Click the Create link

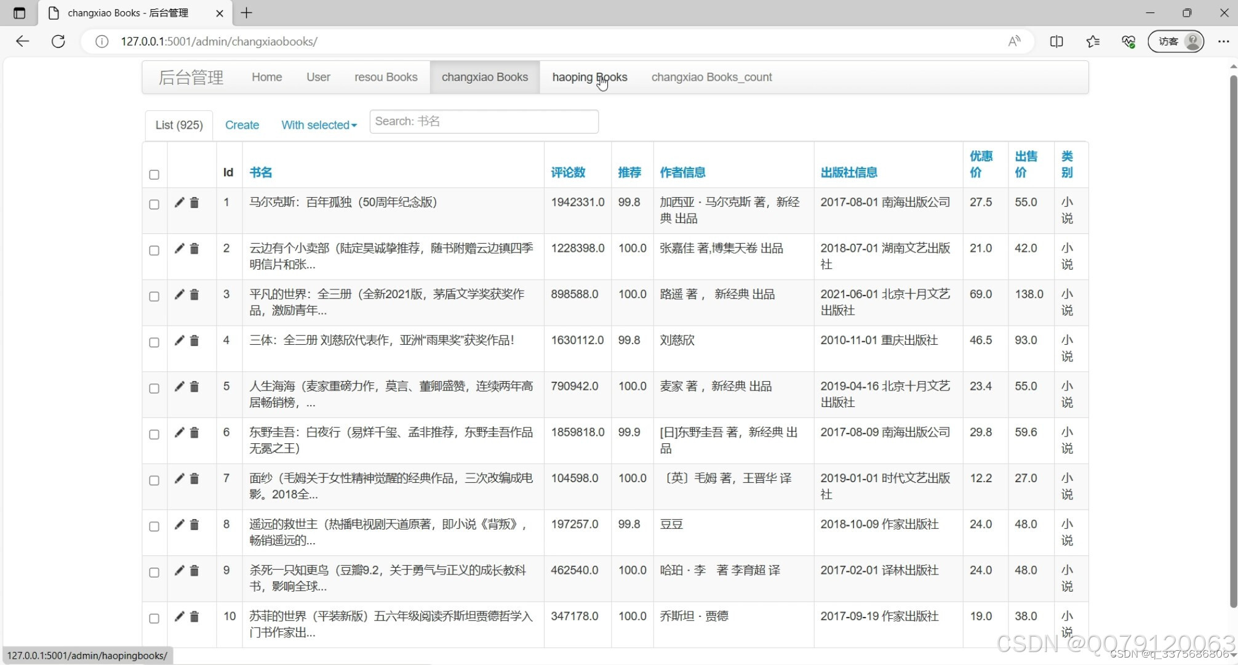tap(242, 125)
